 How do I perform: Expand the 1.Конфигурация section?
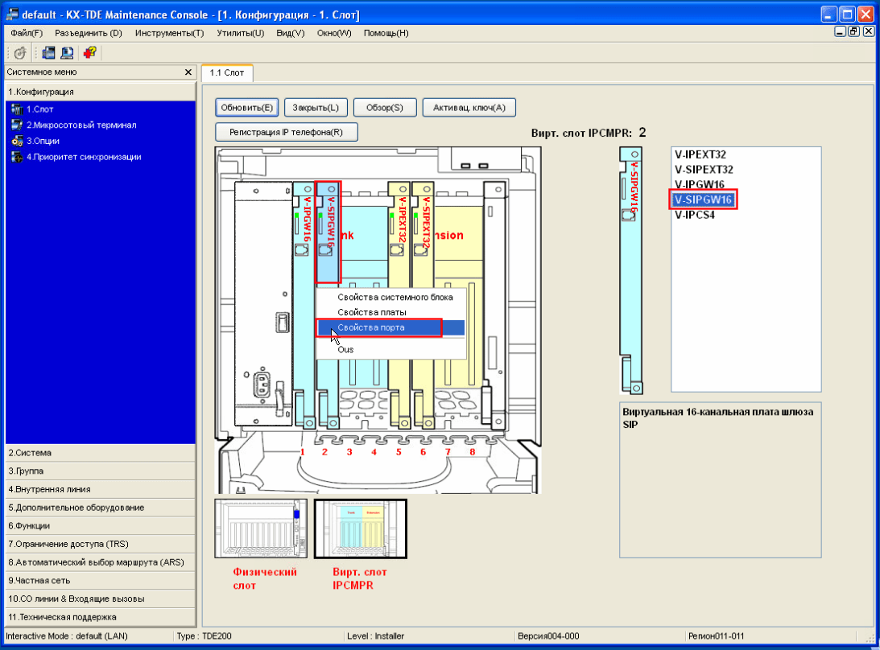[x=101, y=92]
